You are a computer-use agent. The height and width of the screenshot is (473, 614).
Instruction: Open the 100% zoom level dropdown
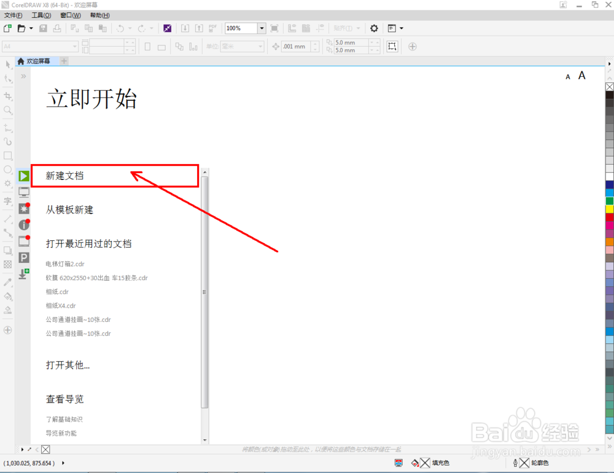tap(262, 28)
